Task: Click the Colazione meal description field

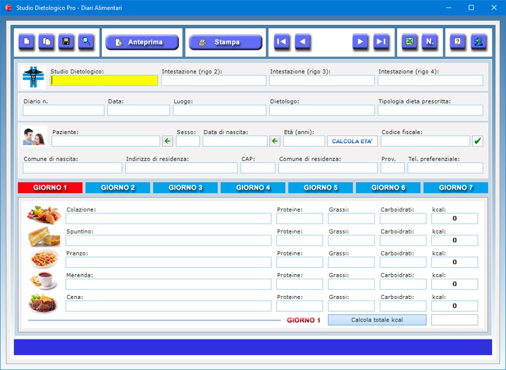Action: tap(168, 219)
